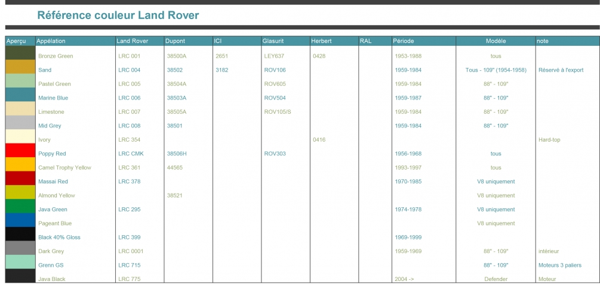The height and width of the screenshot is (284, 600).
Task: Click the Poppy Red color swatch
Action: pos(20,151)
